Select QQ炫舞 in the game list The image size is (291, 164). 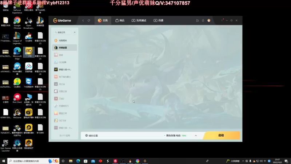(65, 62)
